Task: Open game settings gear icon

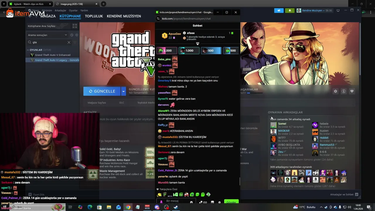Action: [335, 91]
